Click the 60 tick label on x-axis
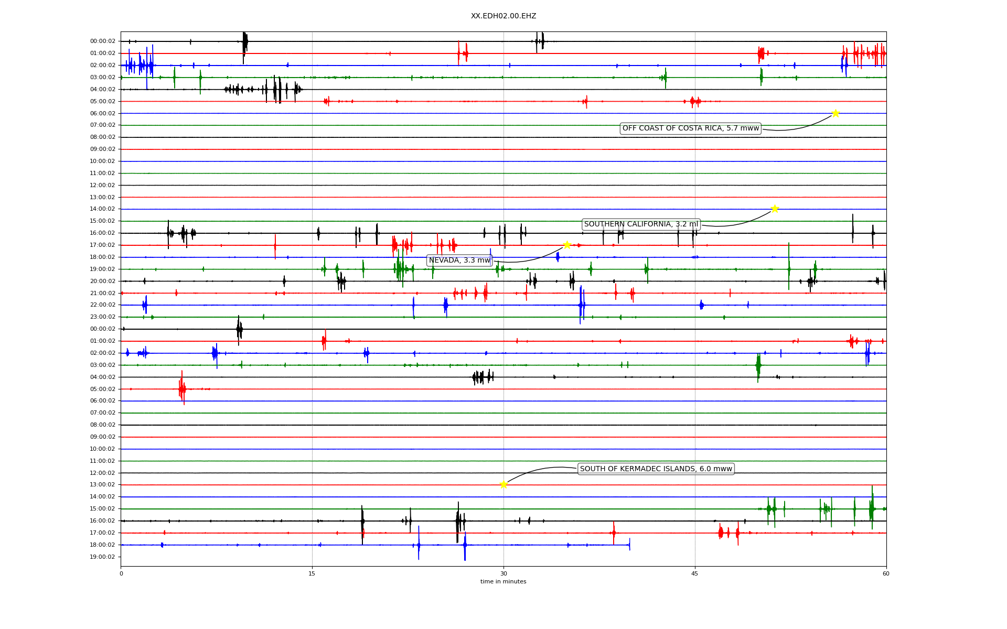This screenshot has height=629, width=1007. point(886,573)
